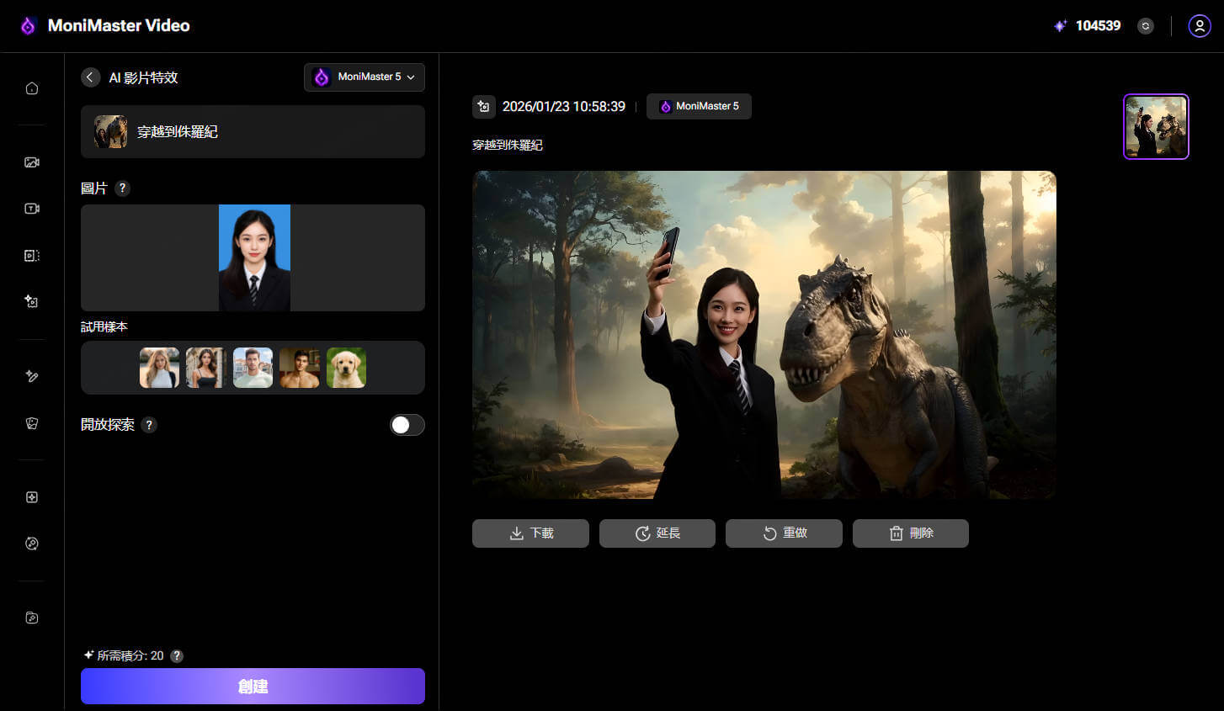Click the 重做 redo button
The image size is (1224, 711).
click(x=784, y=533)
